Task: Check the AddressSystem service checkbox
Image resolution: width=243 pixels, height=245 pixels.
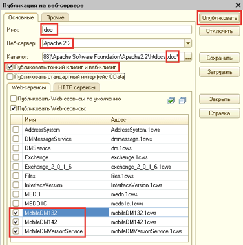Action: tap(16, 130)
